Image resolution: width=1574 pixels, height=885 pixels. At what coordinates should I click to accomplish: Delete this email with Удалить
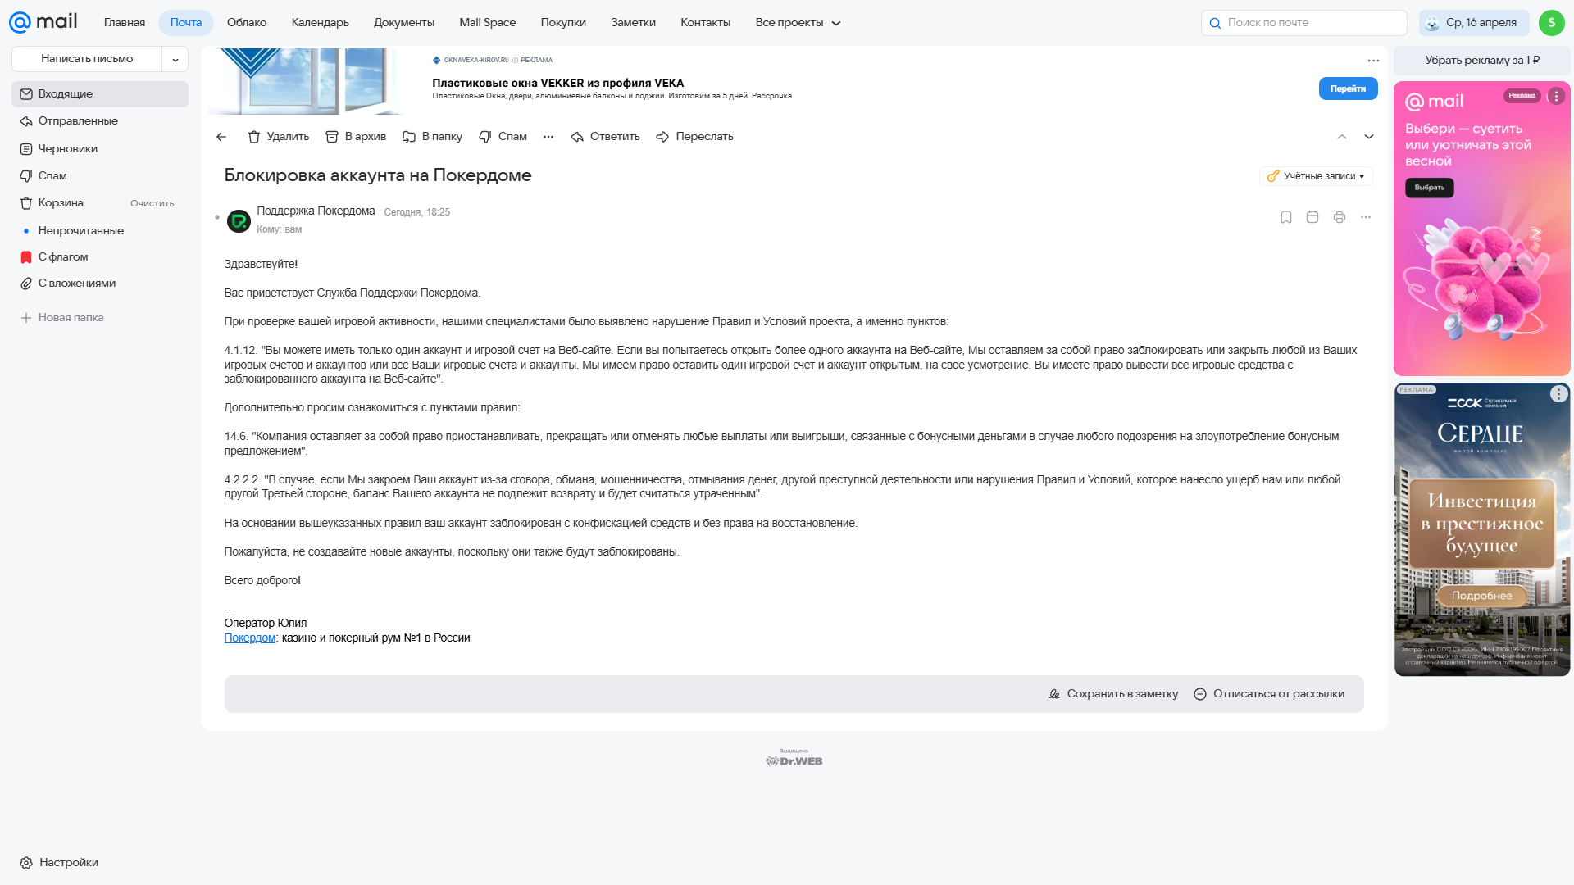tap(279, 137)
